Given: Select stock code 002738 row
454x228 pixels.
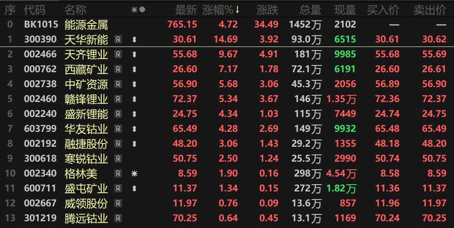Looking at the screenshot, I should point(40,84).
